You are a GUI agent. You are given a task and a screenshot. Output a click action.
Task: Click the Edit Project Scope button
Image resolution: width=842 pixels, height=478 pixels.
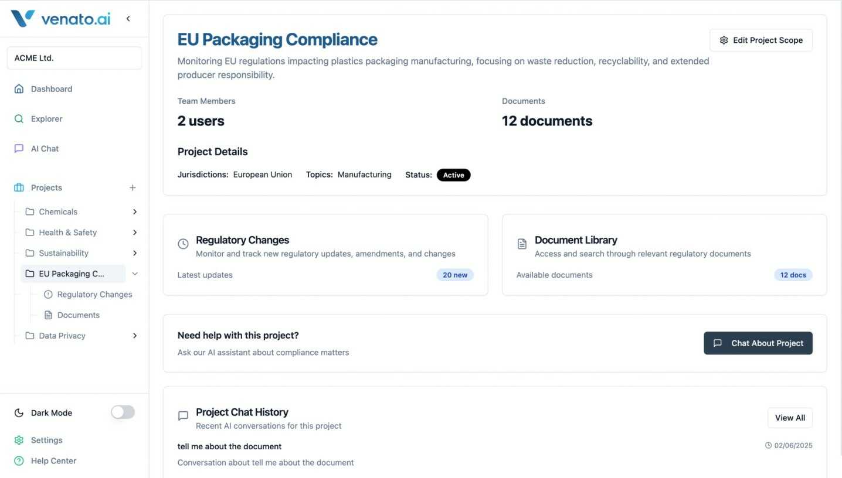point(760,40)
